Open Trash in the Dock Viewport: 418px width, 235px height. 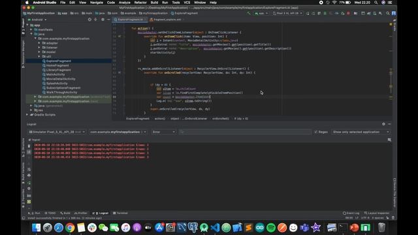tap(381, 228)
